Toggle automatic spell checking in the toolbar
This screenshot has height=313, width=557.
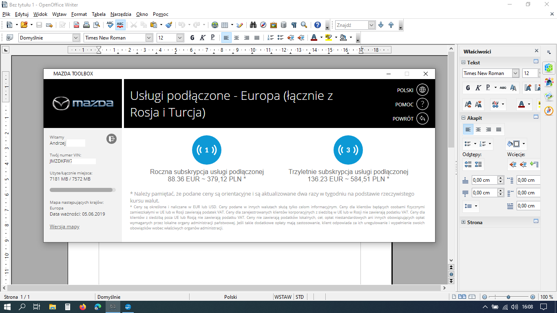120,25
